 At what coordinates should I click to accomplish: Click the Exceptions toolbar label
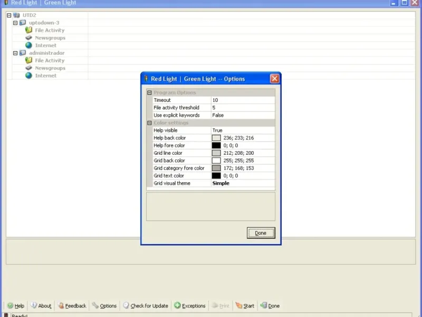coord(194,306)
